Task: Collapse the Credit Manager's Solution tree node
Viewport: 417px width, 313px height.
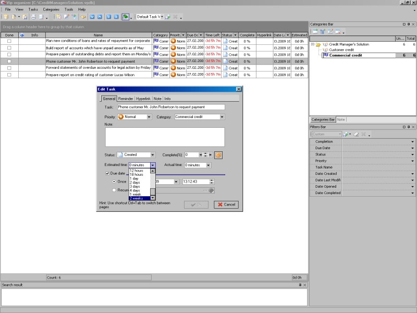Action: (313, 44)
